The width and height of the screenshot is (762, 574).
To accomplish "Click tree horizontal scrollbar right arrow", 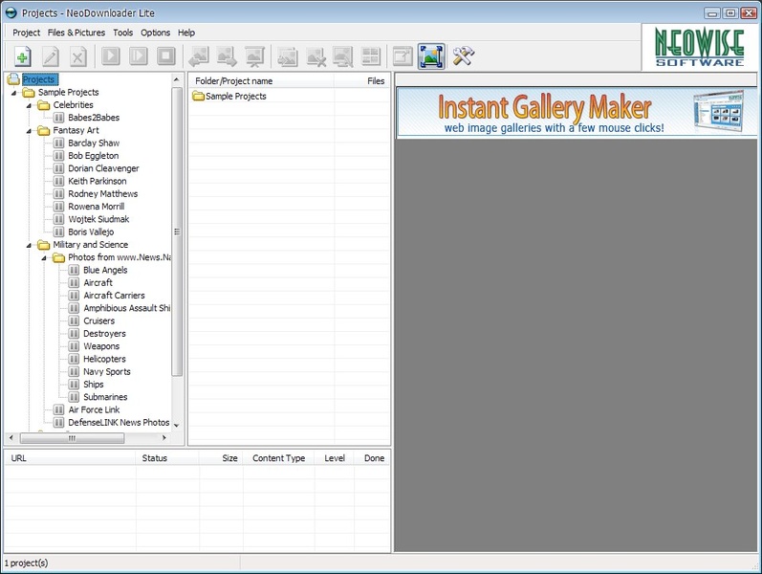I will click(x=164, y=438).
